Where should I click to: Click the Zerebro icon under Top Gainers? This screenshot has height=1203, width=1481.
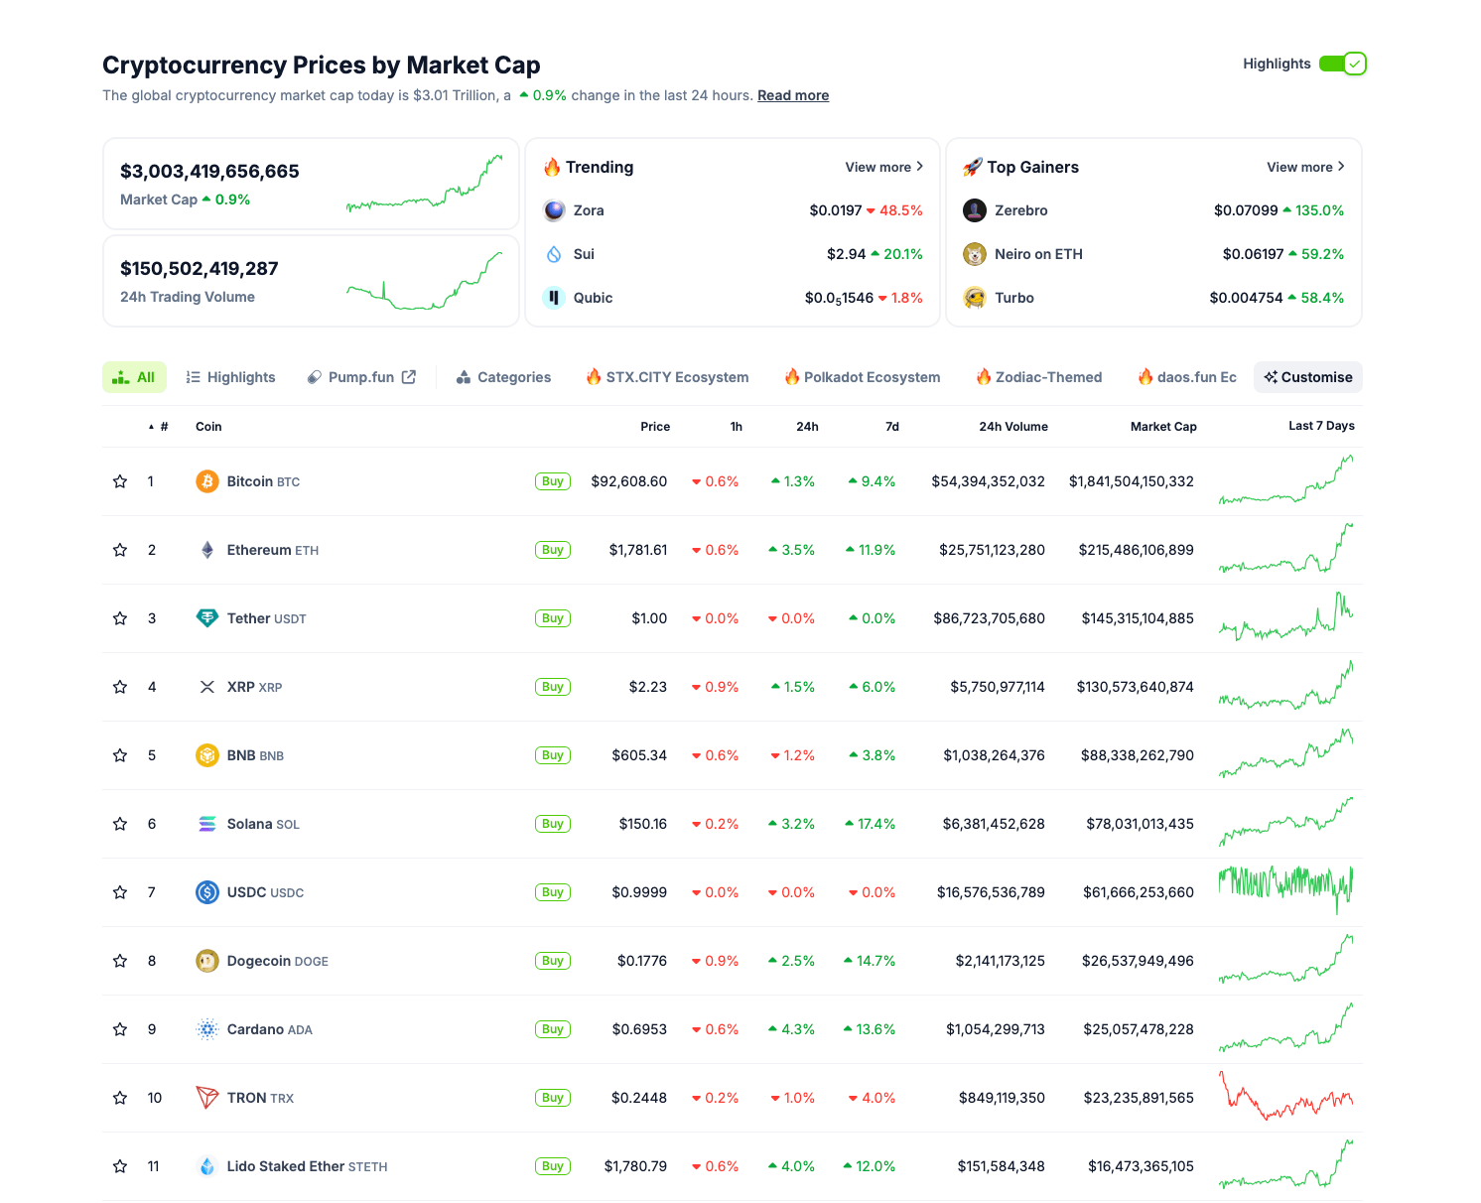(975, 209)
